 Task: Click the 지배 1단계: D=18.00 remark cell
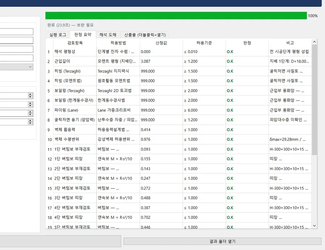290,61
